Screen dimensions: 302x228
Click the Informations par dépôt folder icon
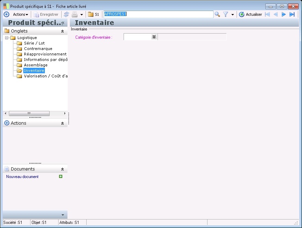19,60
